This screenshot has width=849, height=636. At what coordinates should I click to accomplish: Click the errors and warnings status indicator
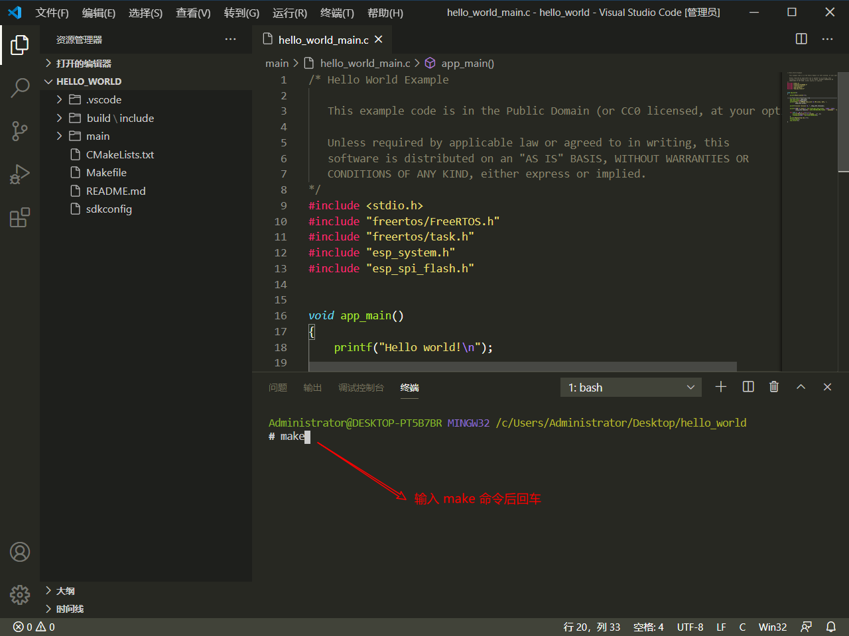coord(34,627)
